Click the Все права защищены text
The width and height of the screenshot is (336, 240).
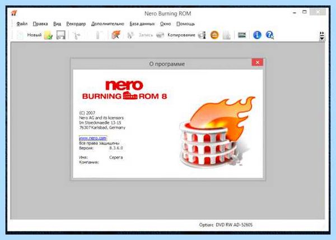coord(99,143)
